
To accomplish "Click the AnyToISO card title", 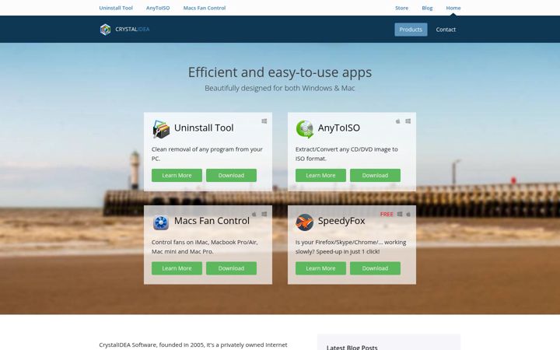I will click(x=339, y=128).
